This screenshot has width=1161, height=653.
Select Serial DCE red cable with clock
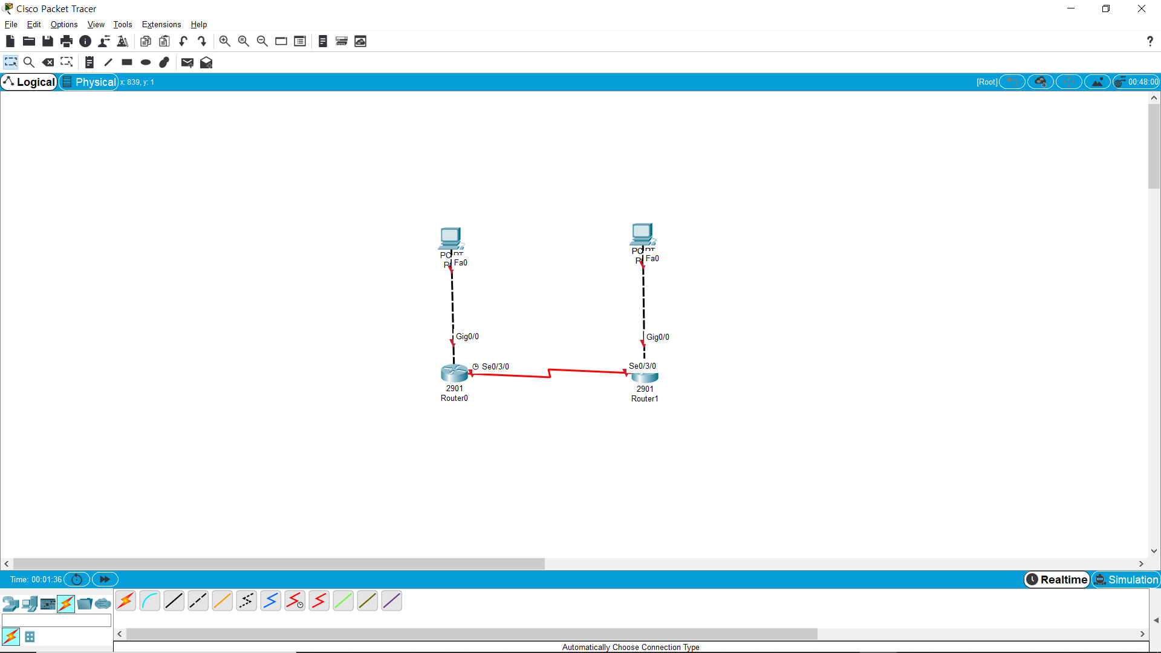tap(295, 601)
